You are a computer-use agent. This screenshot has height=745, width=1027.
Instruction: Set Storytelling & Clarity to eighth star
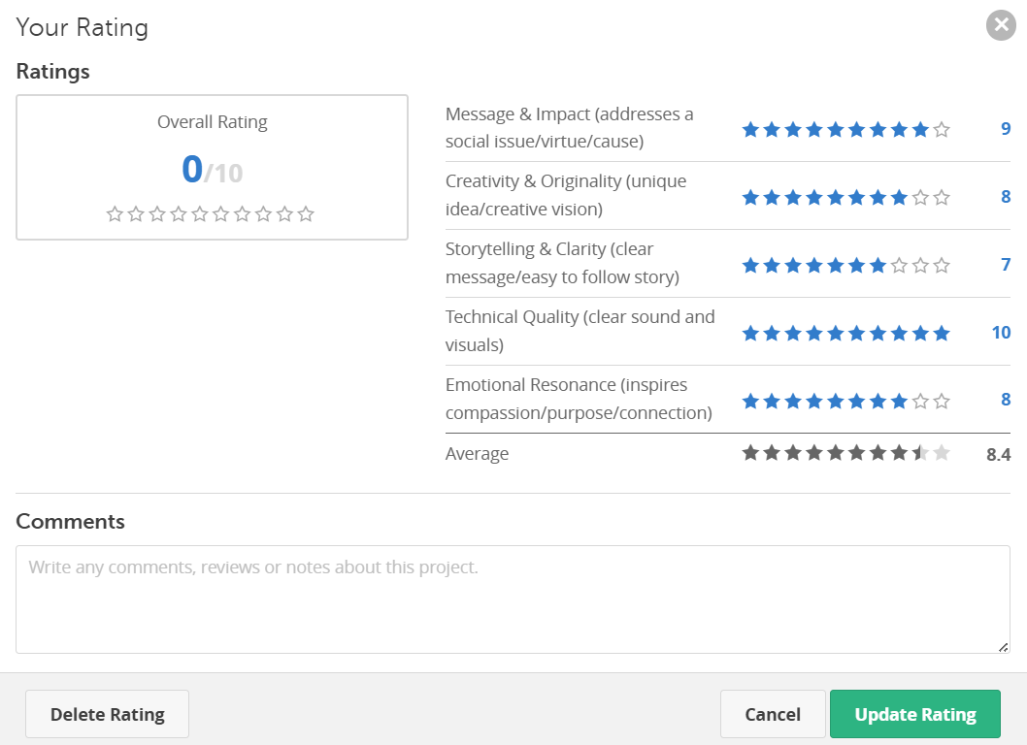click(899, 266)
